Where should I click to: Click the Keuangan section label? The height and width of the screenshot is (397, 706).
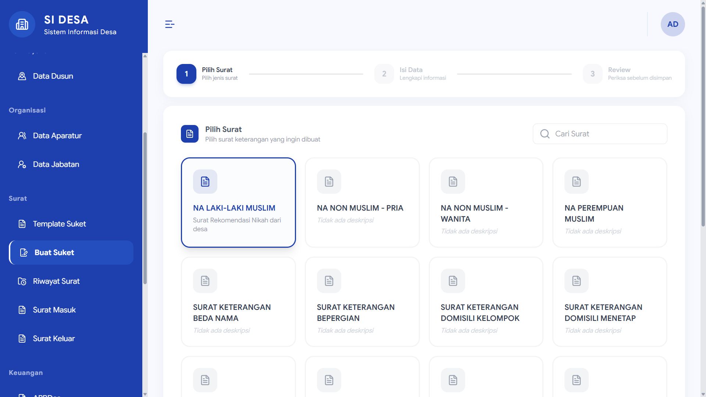pyautogui.click(x=26, y=373)
